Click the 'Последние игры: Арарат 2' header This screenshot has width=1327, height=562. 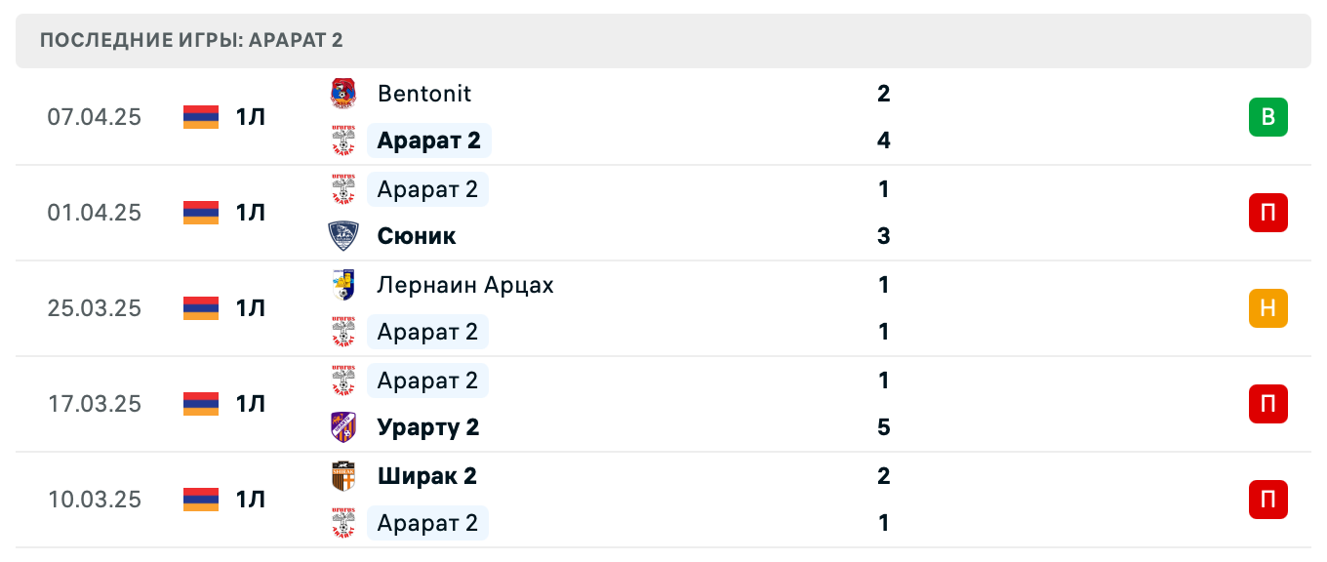click(x=192, y=41)
